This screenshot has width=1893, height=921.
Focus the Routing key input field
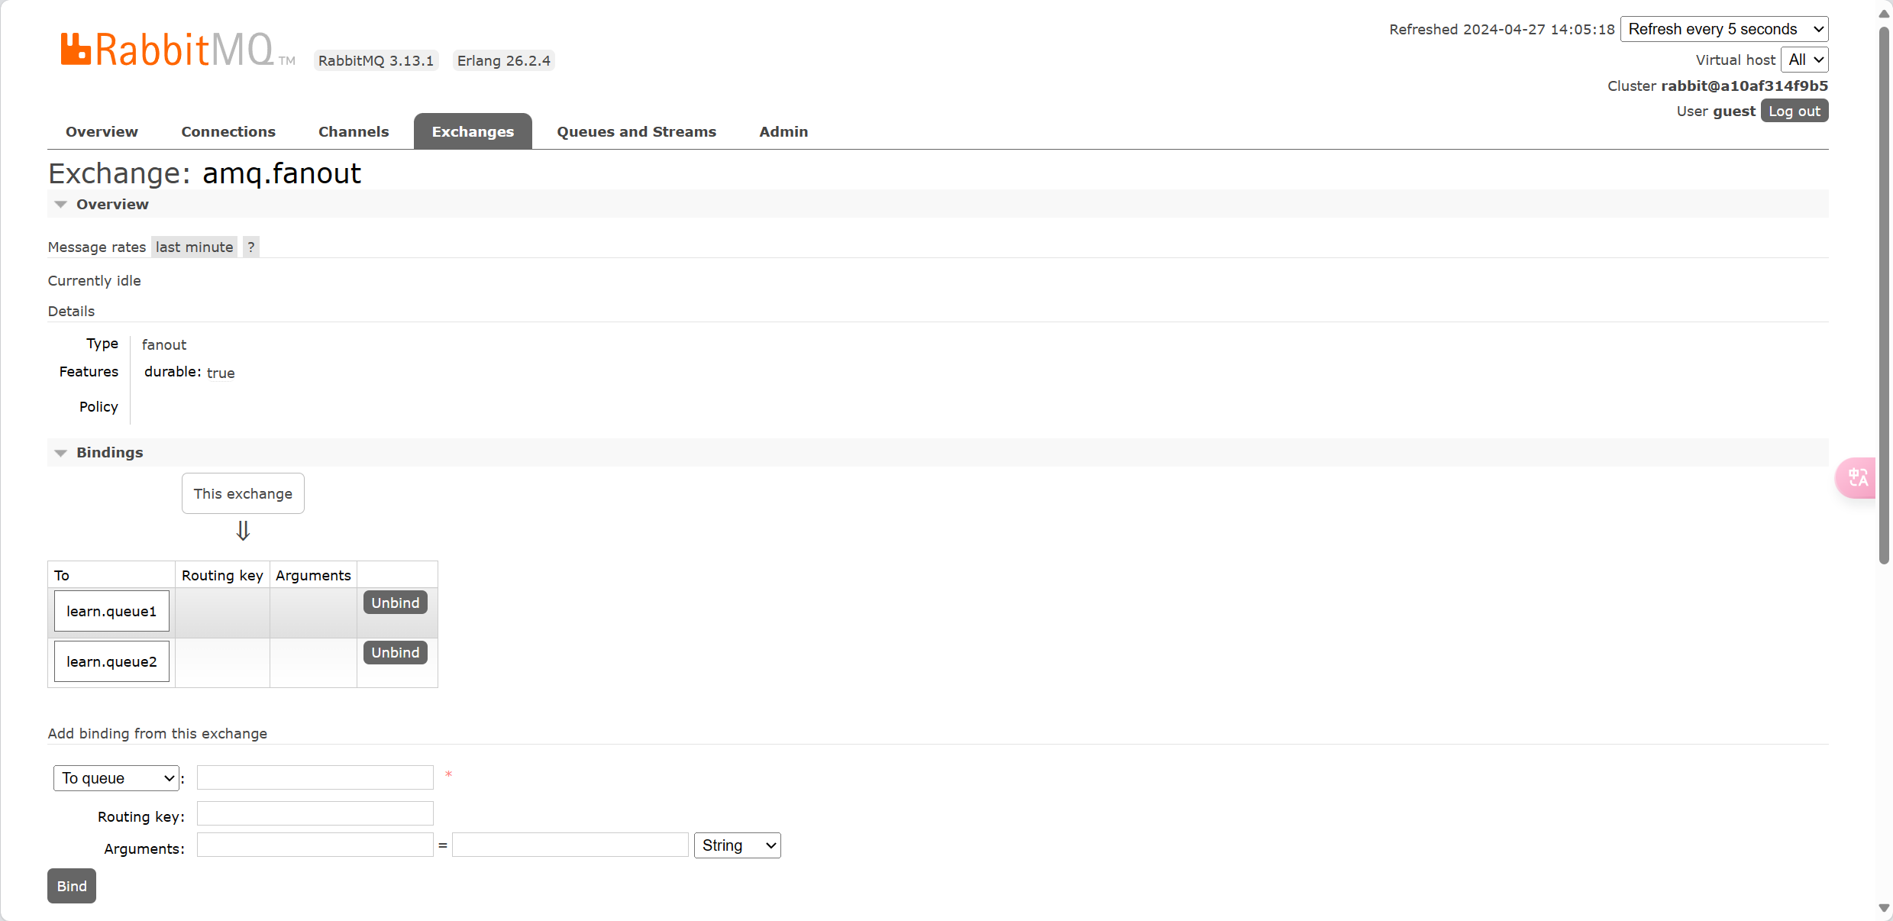tap(315, 813)
